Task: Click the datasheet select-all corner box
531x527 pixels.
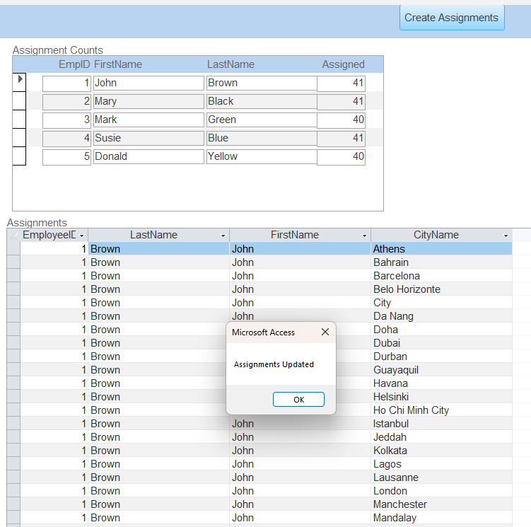Action: click(13, 235)
